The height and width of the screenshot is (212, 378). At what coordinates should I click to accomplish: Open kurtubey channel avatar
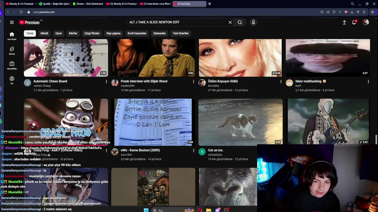click(202, 83)
